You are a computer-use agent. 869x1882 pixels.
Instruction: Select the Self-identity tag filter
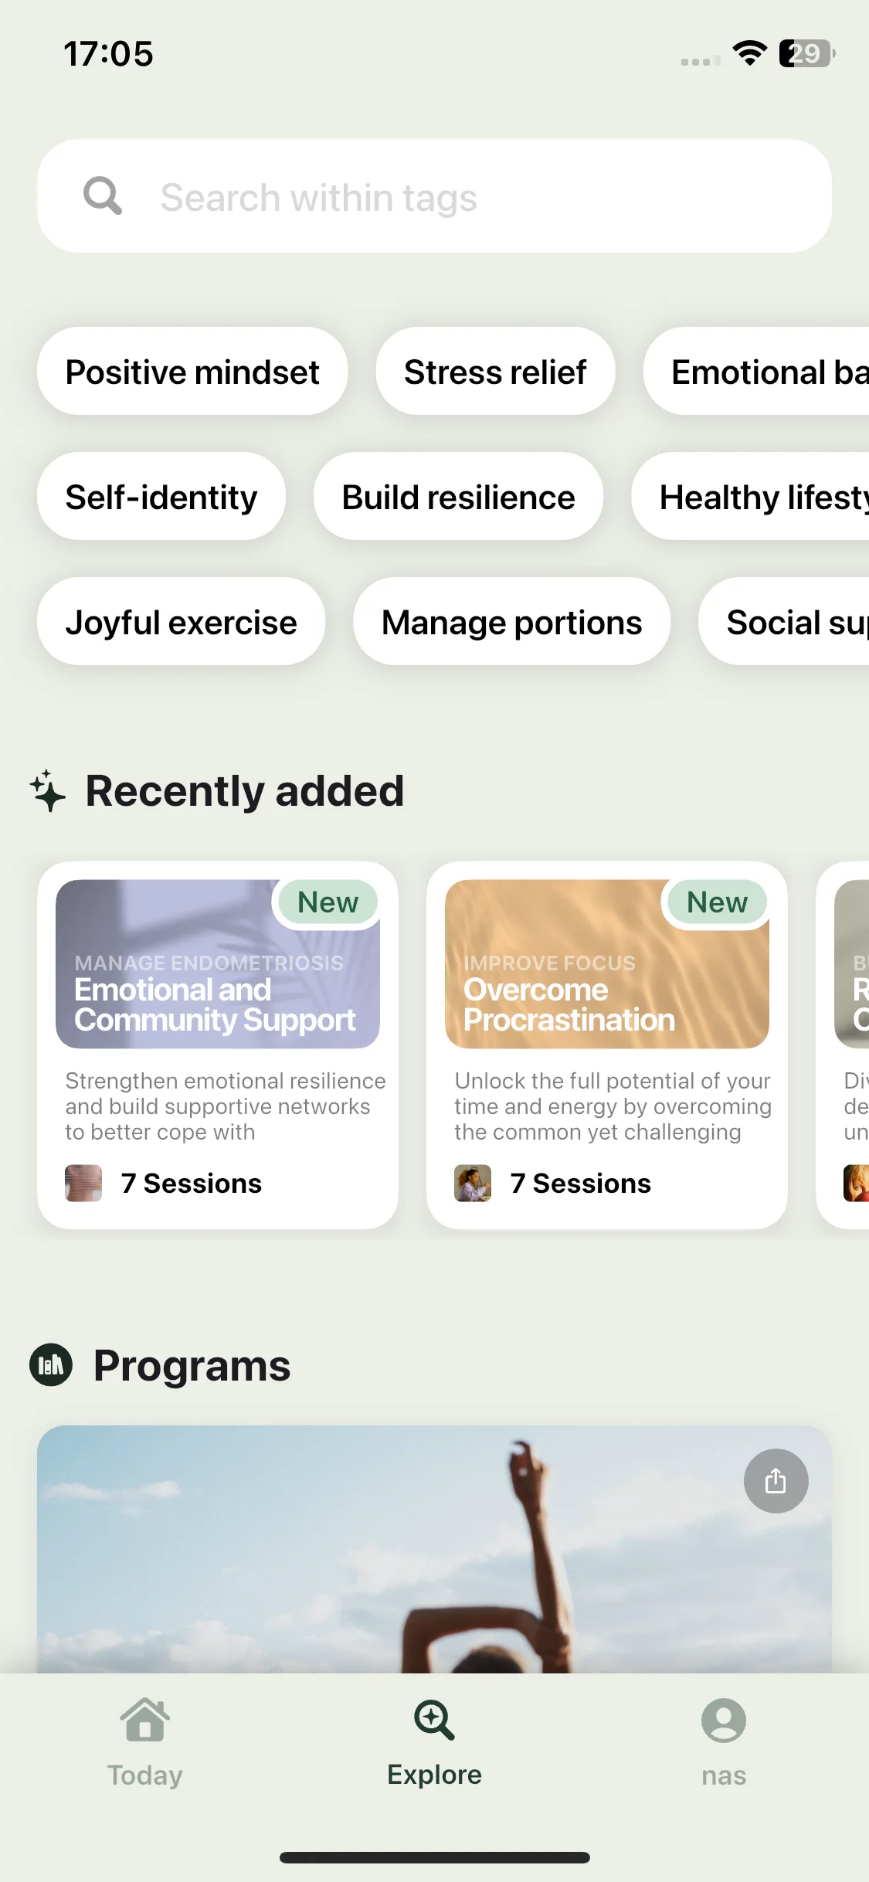click(161, 497)
